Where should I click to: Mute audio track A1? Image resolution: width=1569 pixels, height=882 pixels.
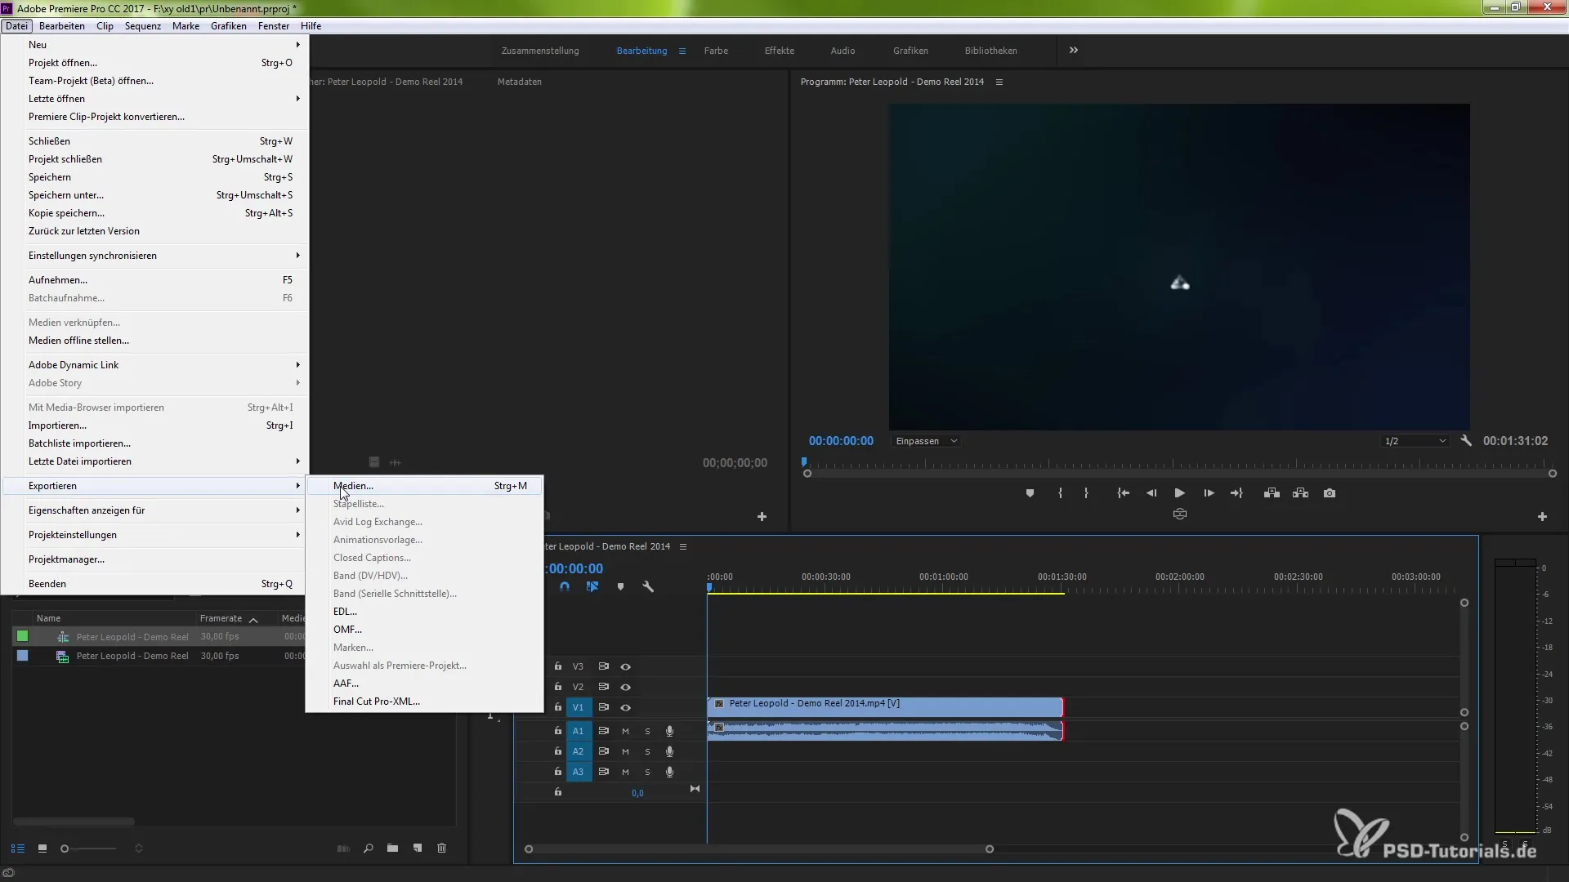(625, 731)
